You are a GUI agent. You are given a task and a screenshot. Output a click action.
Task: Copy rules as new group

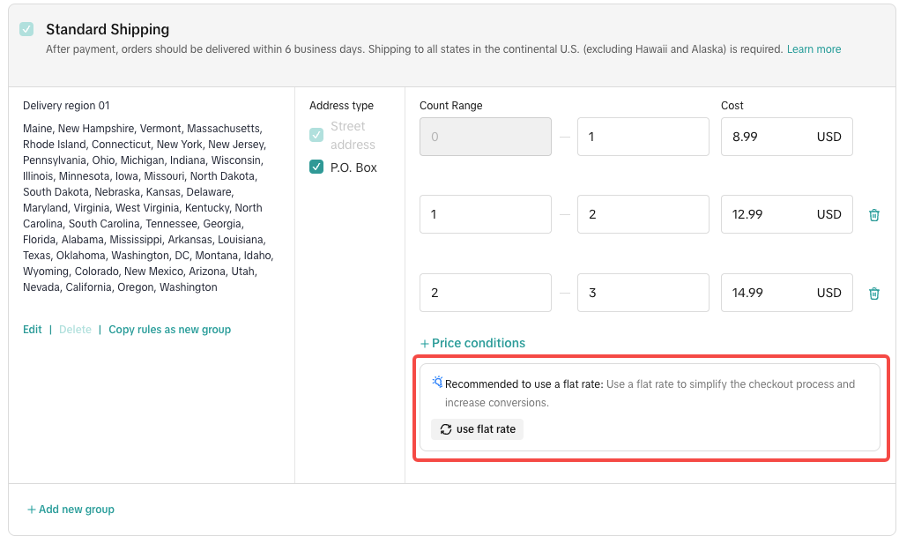(x=169, y=330)
